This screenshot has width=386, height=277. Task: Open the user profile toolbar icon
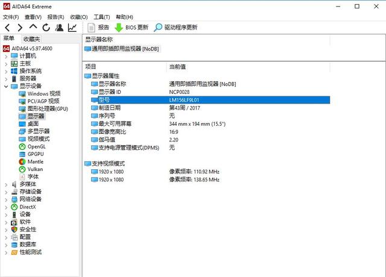[x=59, y=28]
